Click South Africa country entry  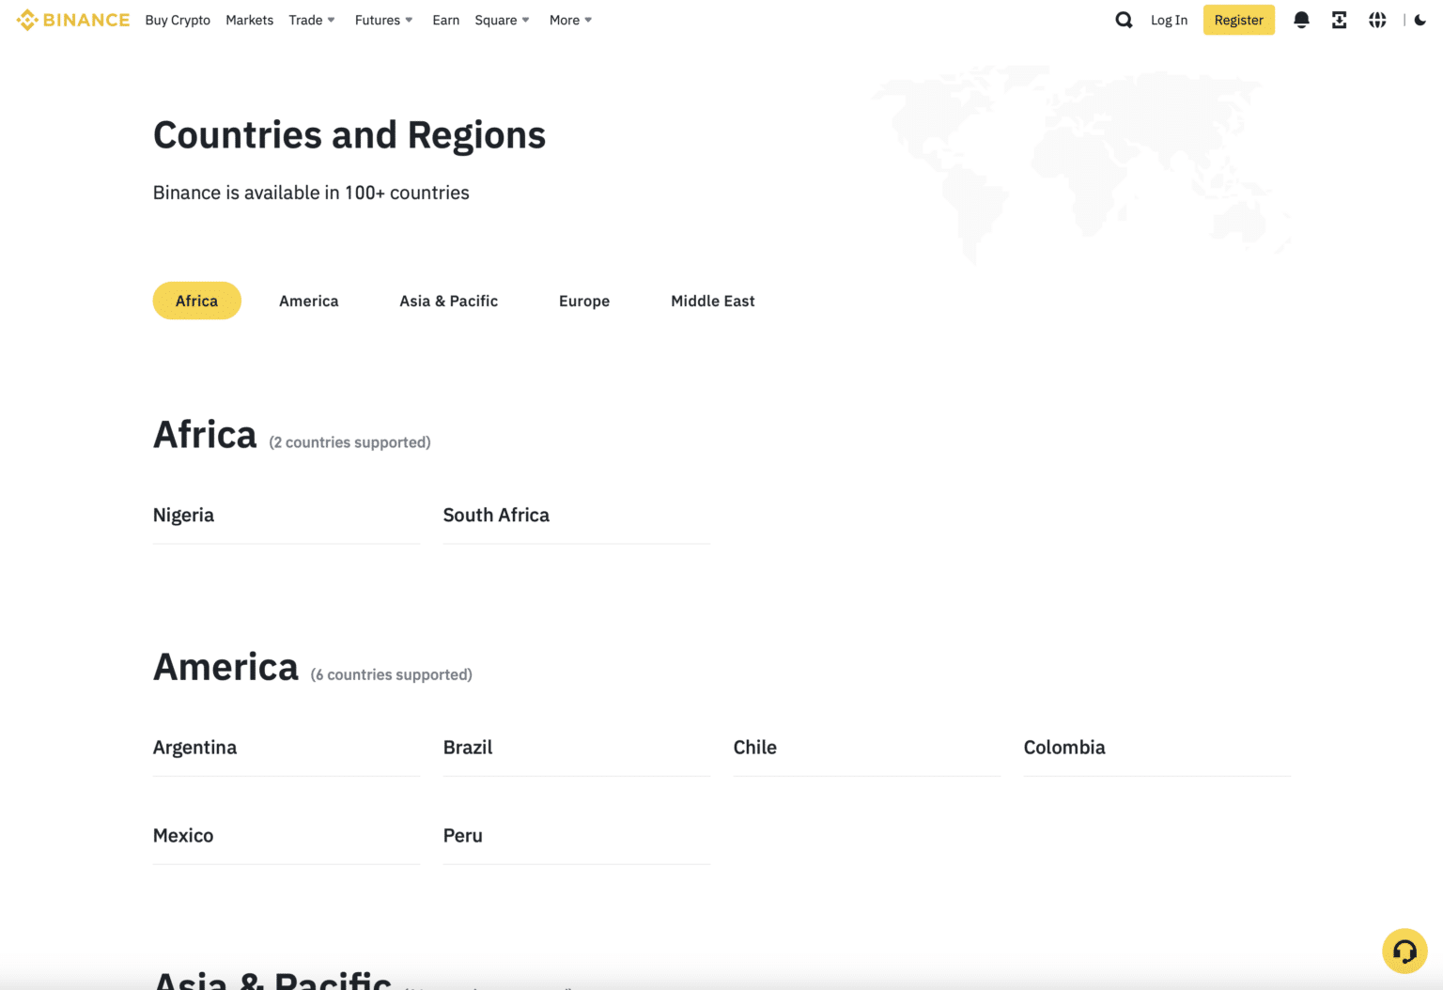click(496, 515)
